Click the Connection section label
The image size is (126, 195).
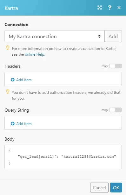17,24
